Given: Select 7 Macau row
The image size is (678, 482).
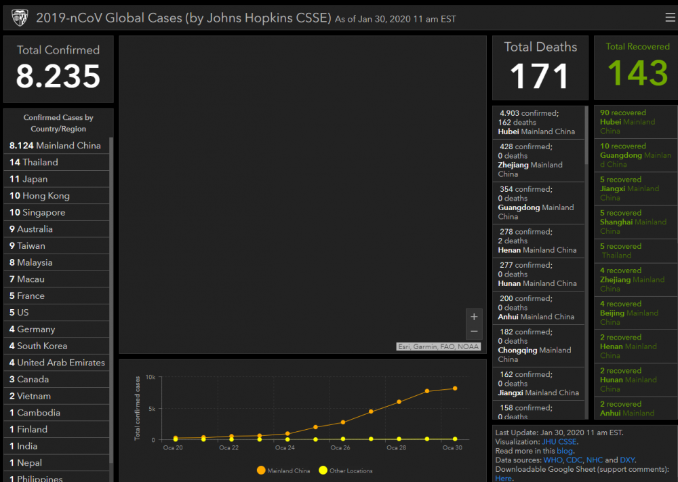Looking at the screenshot, I should tap(56, 279).
